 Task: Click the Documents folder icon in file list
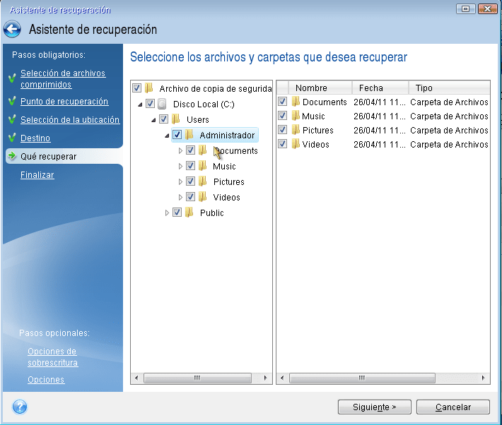(296, 102)
